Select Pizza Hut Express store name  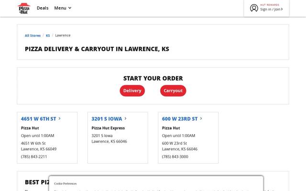pos(108,128)
